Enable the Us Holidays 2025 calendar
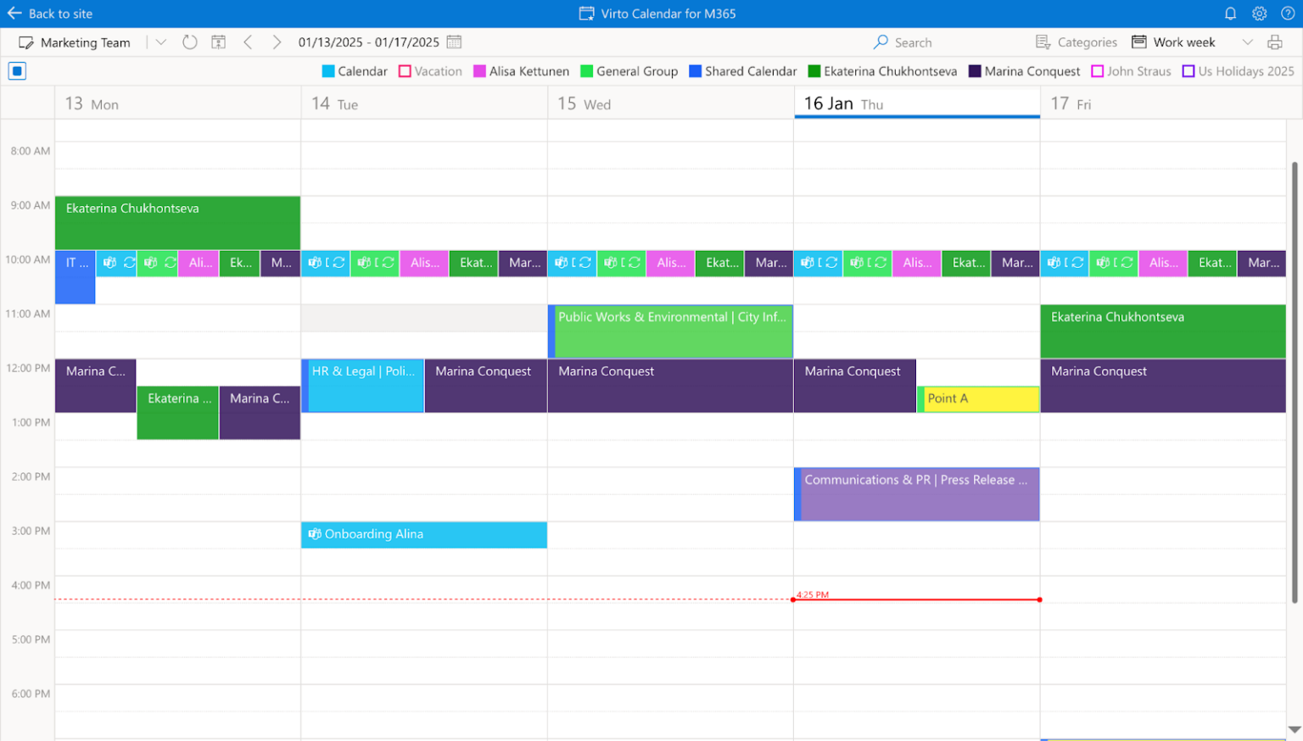 tap(1188, 71)
